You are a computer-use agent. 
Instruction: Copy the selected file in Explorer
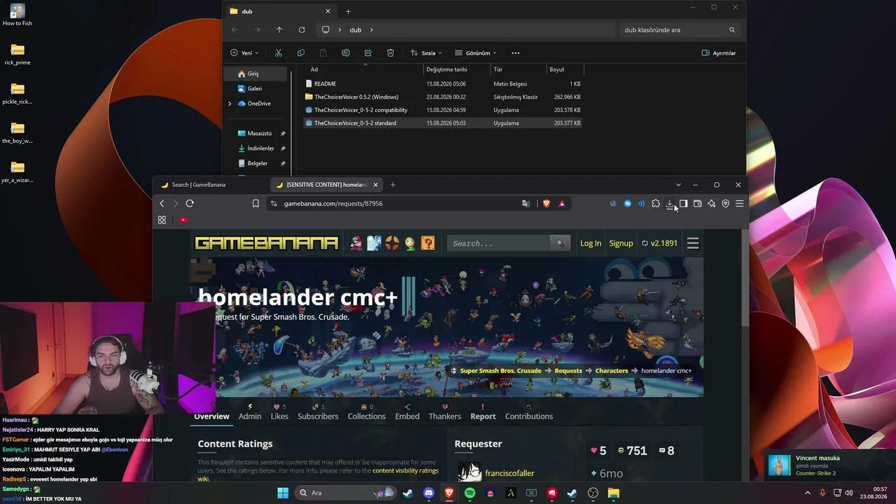tap(301, 53)
